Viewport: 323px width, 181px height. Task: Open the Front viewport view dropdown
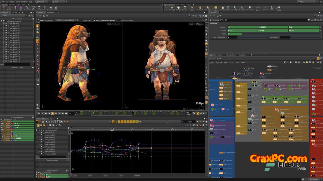point(192,24)
